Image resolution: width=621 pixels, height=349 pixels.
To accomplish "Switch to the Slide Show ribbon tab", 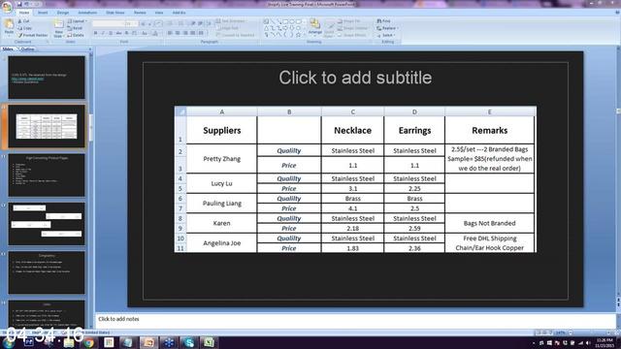I will pos(114,13).
